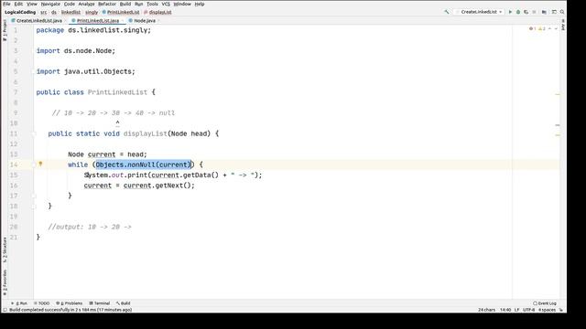Click 'Build completed successfully' status message
The width and height of the screenshot is (586, 329).
coord(71,310)
